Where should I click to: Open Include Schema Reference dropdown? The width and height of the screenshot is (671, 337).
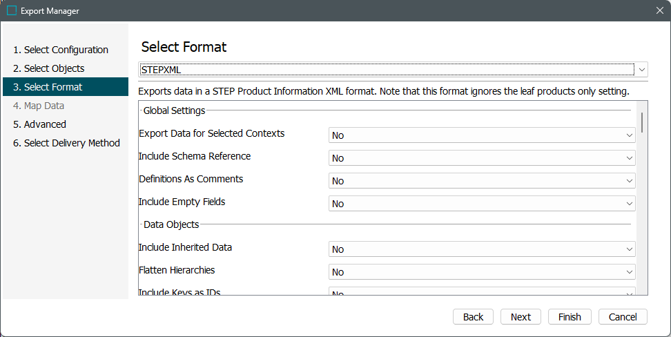click(482, 158)
